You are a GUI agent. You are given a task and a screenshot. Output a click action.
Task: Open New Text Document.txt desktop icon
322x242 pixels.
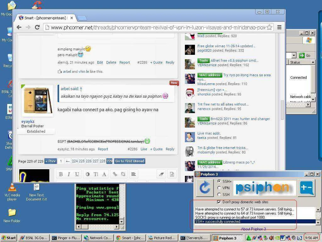tap(36, 192)
